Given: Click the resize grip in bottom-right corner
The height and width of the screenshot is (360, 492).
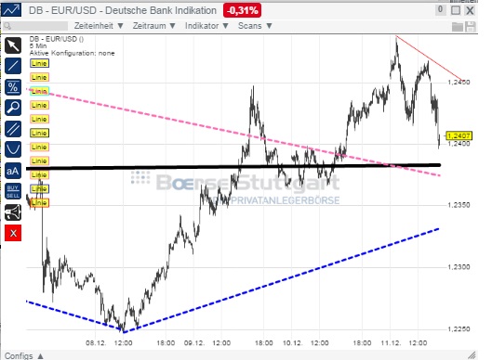Looking at the screenshot, I should point(472,355).
